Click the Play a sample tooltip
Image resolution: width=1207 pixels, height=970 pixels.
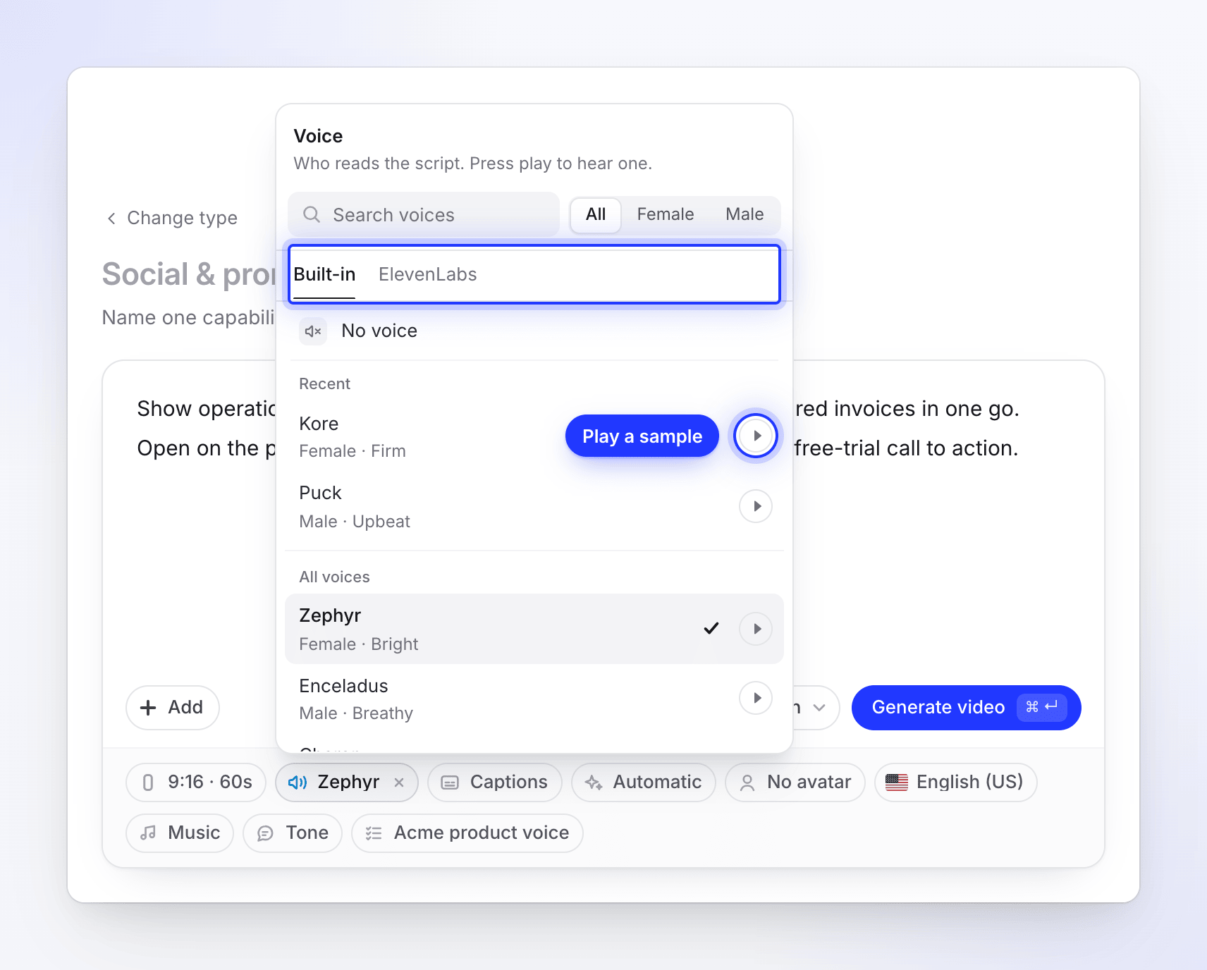tap(642, 436)
